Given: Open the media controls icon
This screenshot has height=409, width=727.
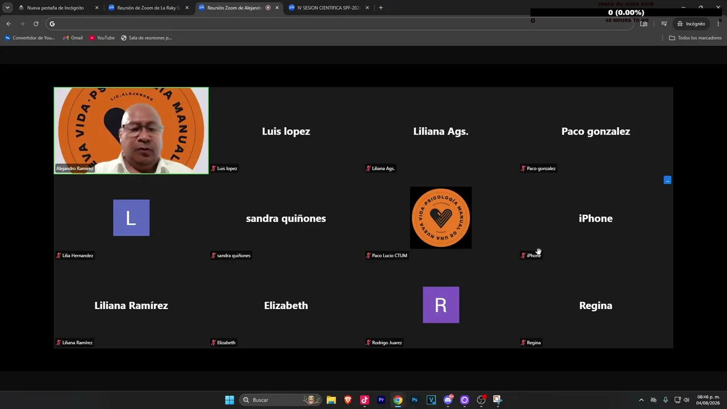Looking at the screenshot, I should tap(664, 24).
